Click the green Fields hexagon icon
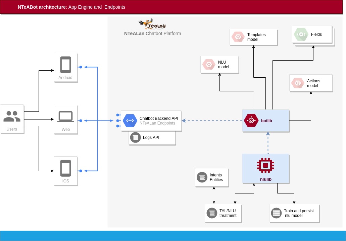Viewport: 346px width, 241px height. (x=301, y=34)
